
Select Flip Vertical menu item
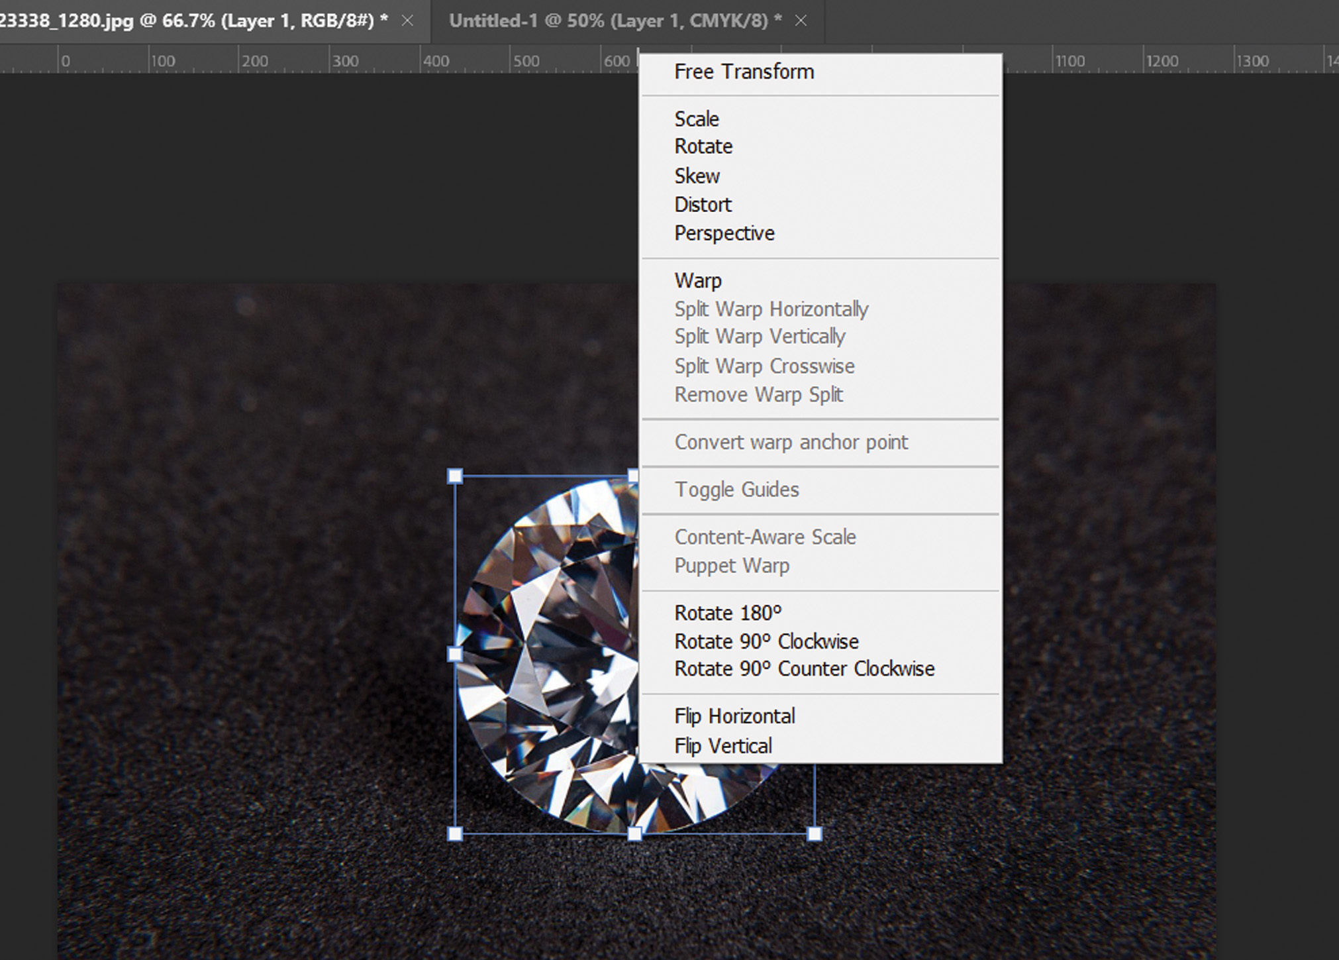[x=722, y=747]
